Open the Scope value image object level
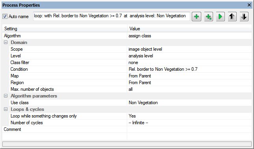Image resolution: width=254 pixels, height=149 pixels. [x=189, y=49]
